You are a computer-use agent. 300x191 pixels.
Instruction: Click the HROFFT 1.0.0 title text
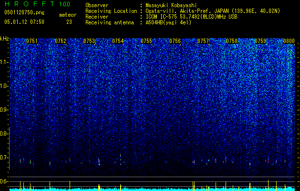[37, 4]
